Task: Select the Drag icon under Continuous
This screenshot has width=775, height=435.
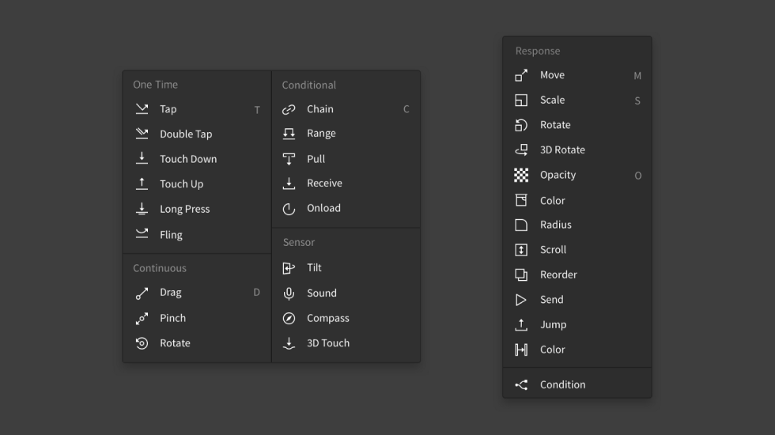Action: (142, 293)
